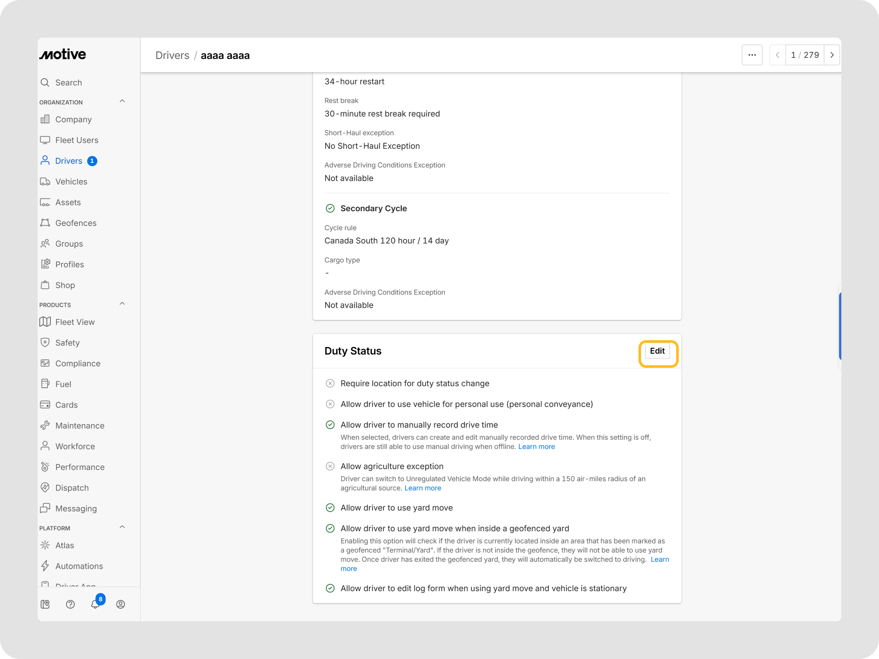Screen dimensions: 879x659
Task: Click the page scrollbar thumb at the right edge
Action: 840,326
